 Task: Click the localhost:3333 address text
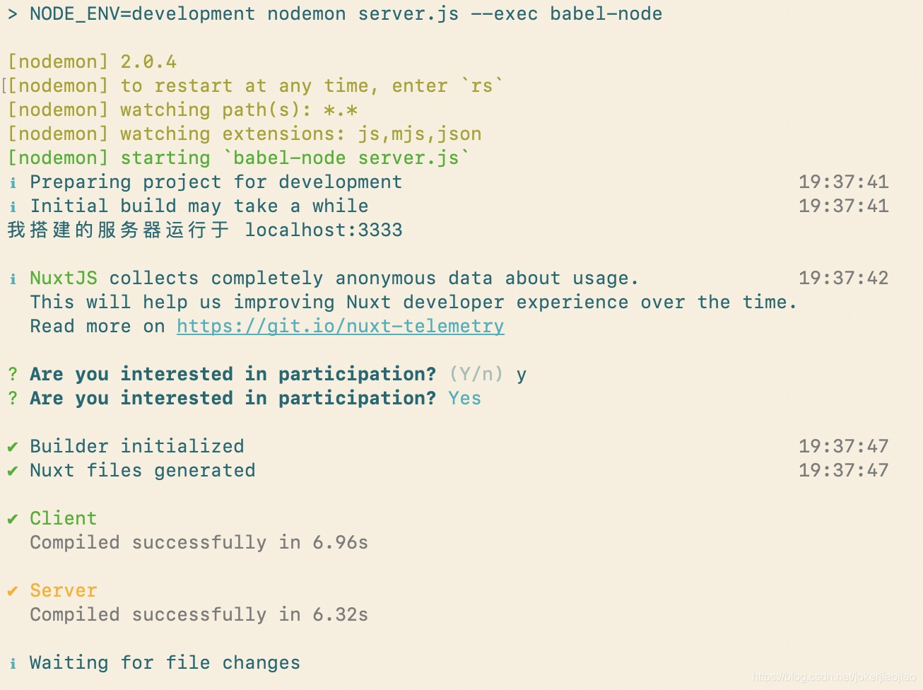324,230
